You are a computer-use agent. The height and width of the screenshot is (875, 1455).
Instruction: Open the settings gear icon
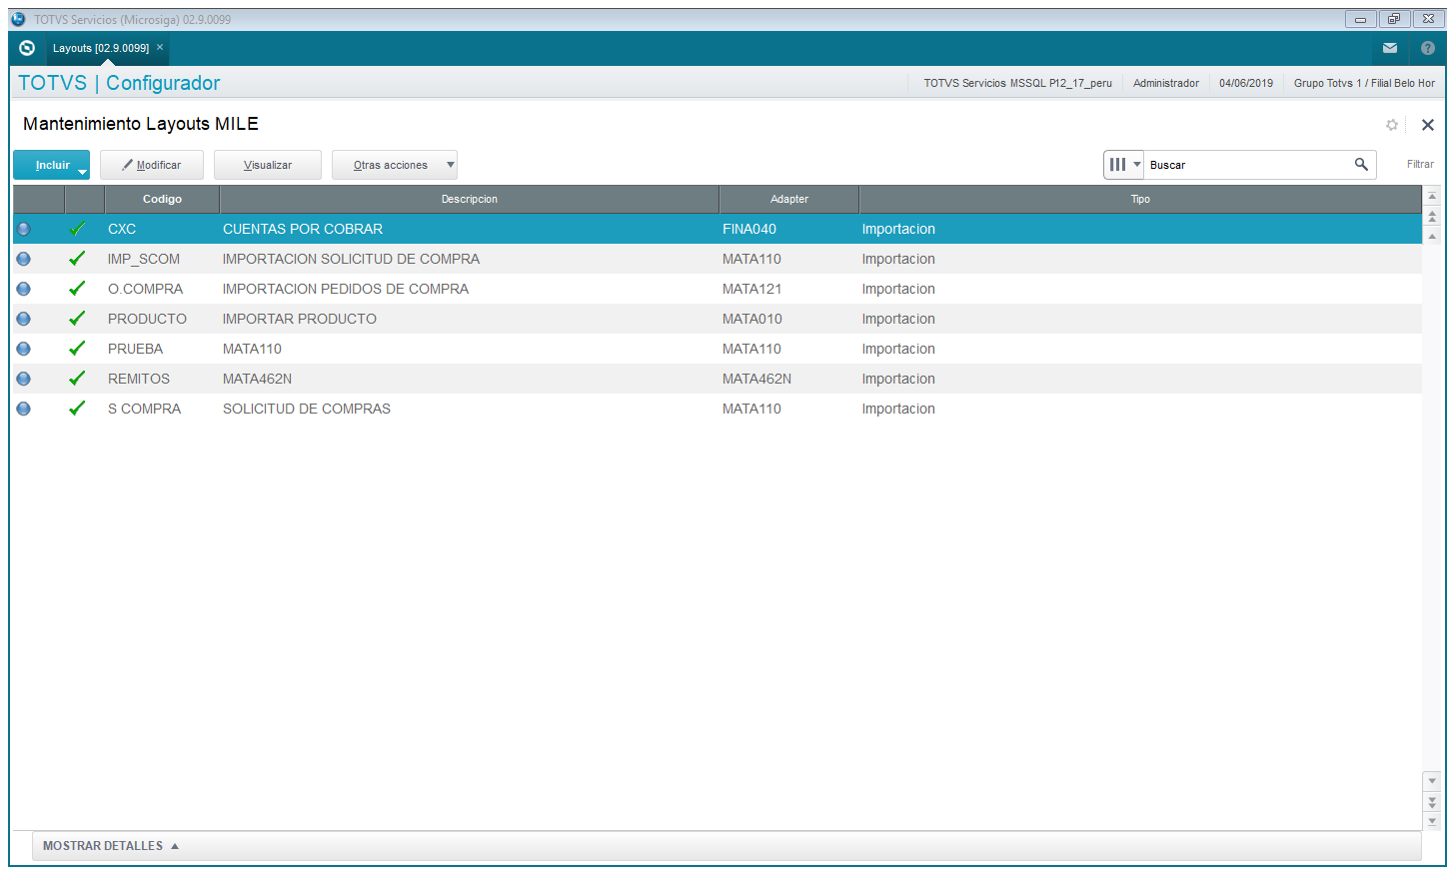click(1392, 125)
